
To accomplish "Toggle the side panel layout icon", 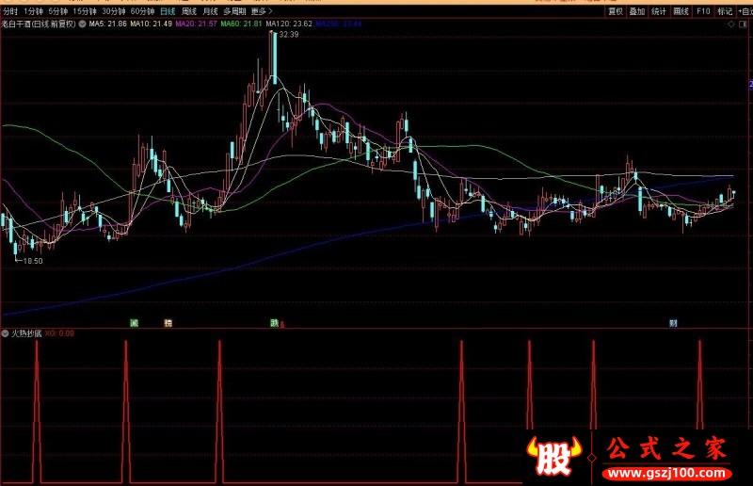I will coord(744,24).
